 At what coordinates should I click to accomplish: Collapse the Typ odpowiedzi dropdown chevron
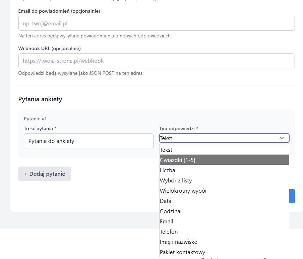(282, 138)
